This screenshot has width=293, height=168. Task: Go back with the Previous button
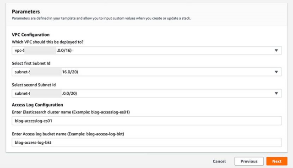pyautogui.click(x=249, y=161)
